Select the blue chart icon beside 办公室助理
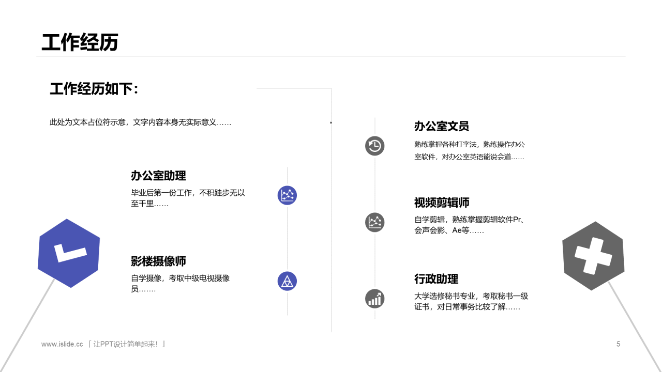Screen dimensions: 662x372 [x=287, y=195]
